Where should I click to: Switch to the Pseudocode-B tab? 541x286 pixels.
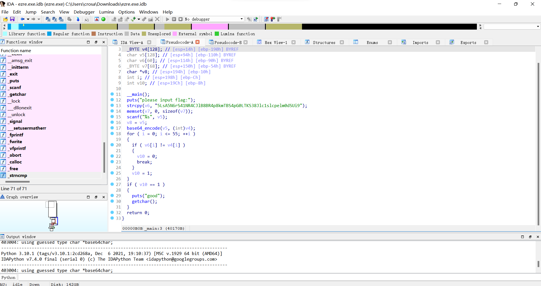(x=228, y=42)
